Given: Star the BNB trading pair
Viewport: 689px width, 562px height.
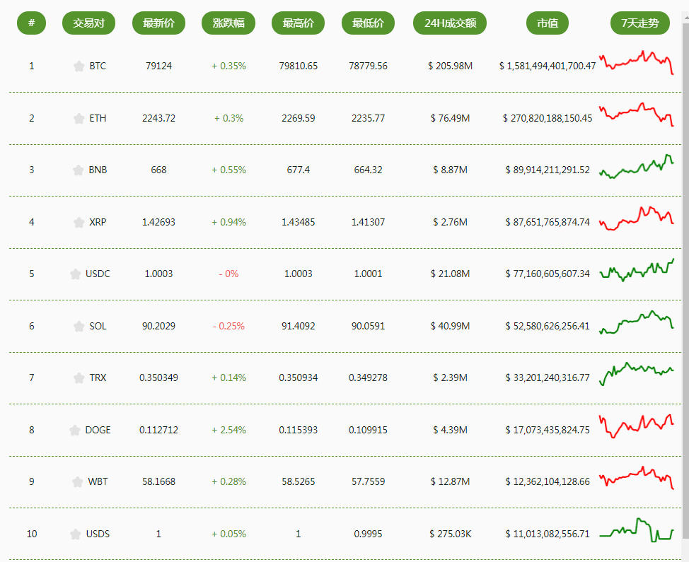Looking at the screenshot, I should (79, 170).
